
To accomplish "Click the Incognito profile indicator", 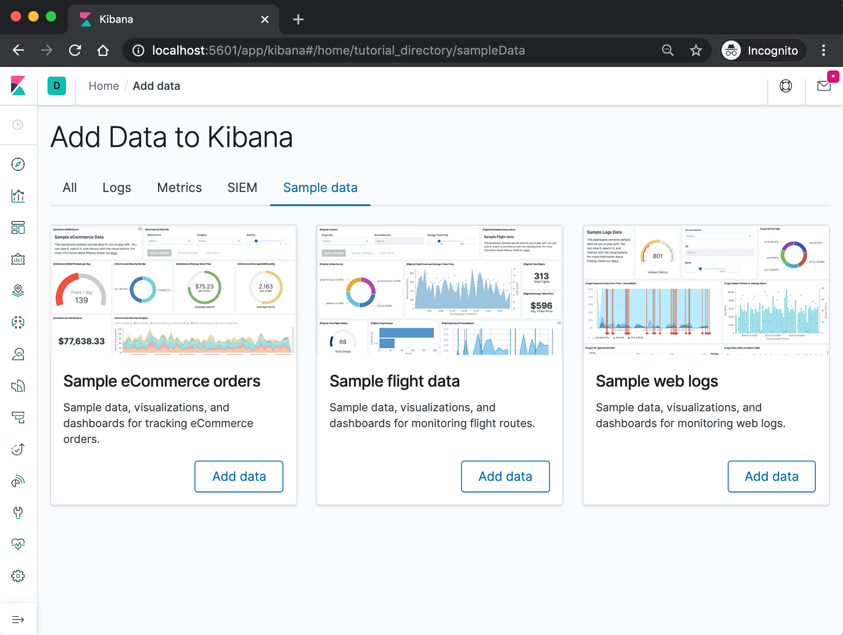I will [763, 50].
